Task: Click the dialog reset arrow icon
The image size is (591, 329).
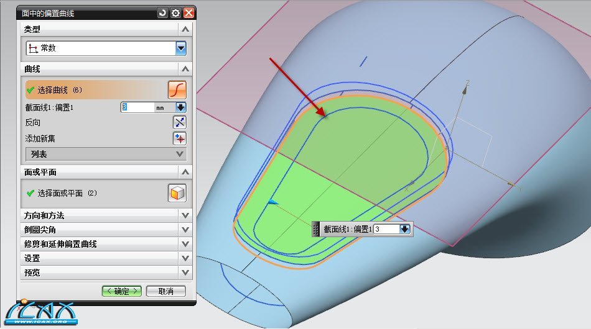Action: (x=162, y=12)
